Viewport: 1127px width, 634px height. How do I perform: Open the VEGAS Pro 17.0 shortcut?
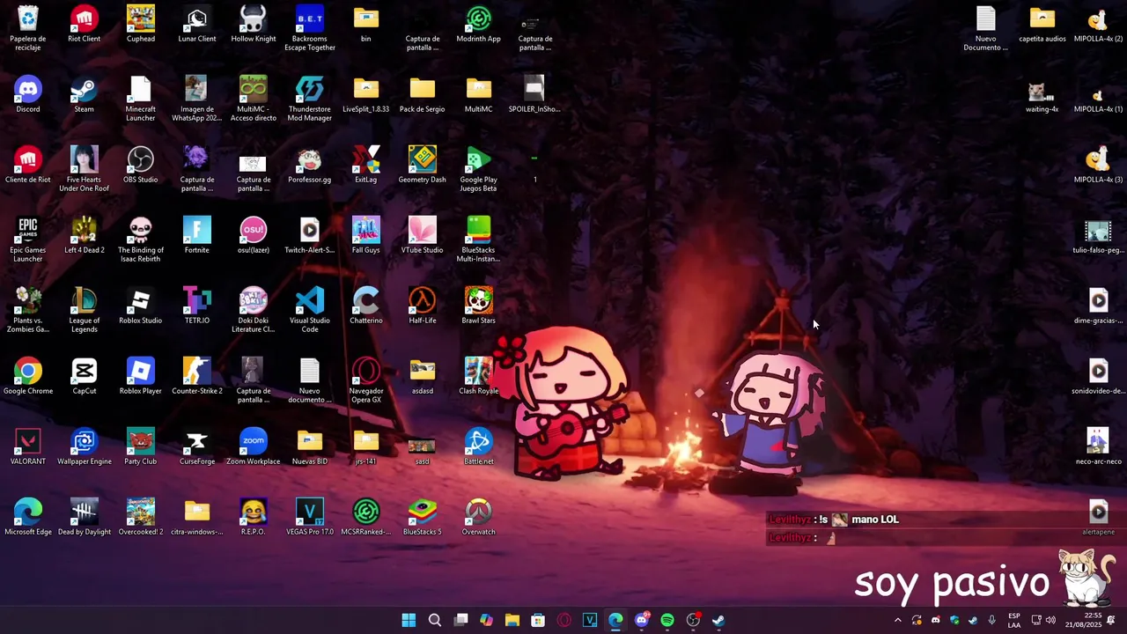point(310,518)
